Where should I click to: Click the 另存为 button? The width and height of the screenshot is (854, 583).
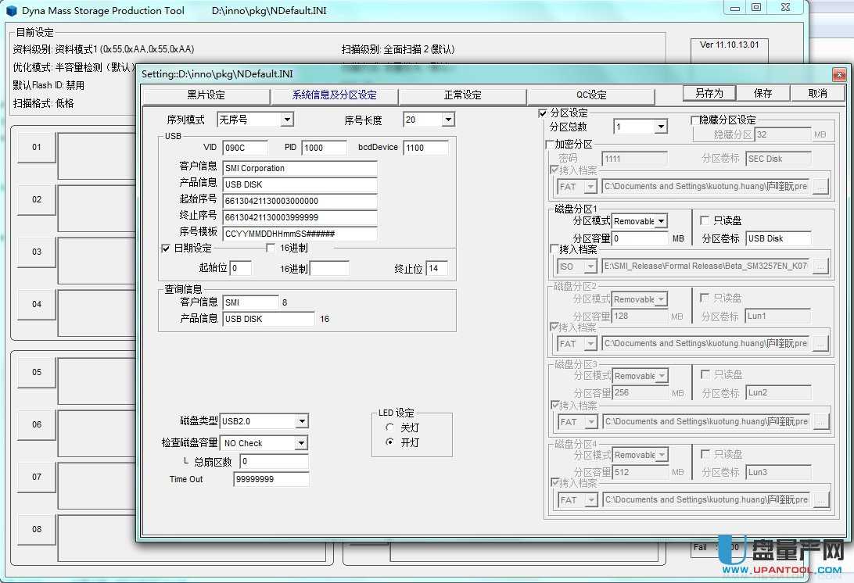709,93
